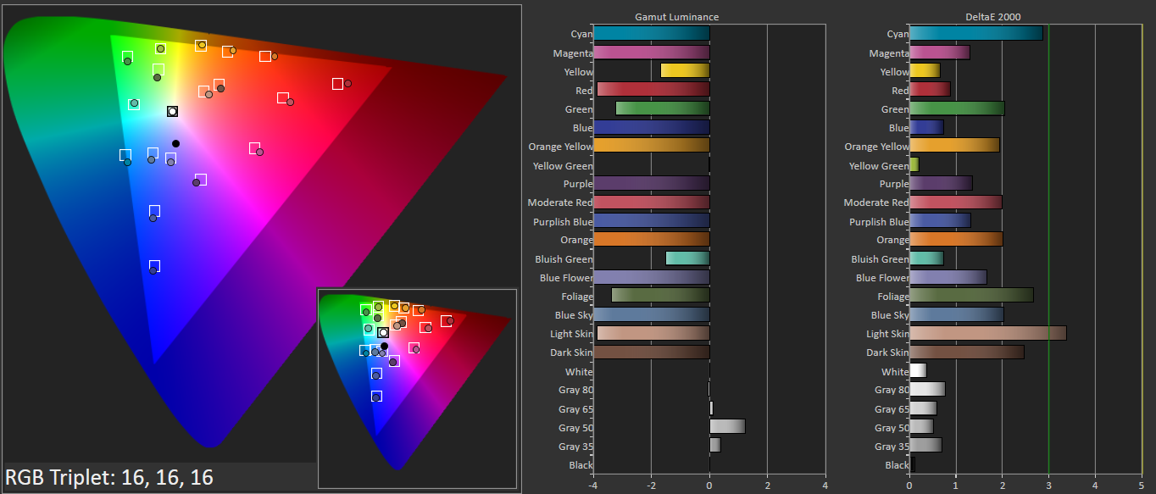Screen dimensions: 1156x494
Task: Click Purplish Blue bar in DeltaE 2000 chart
Action: [x=939, y=221]
